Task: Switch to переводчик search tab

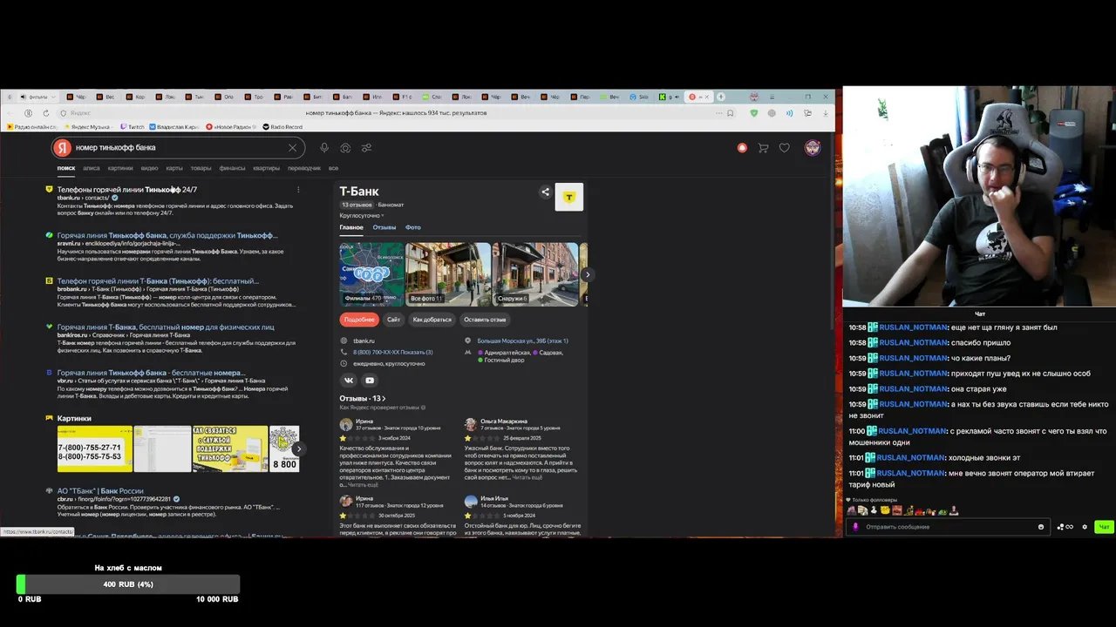Action: tap(304, 168)
